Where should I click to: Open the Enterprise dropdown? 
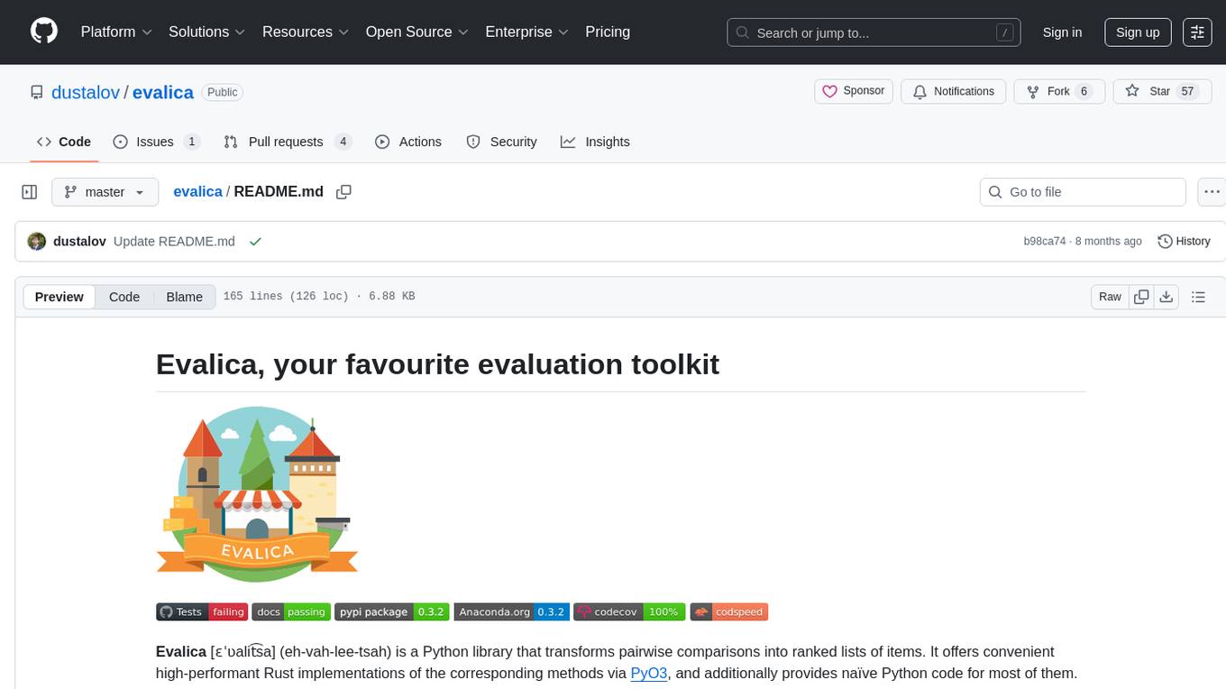click(526, 32)
